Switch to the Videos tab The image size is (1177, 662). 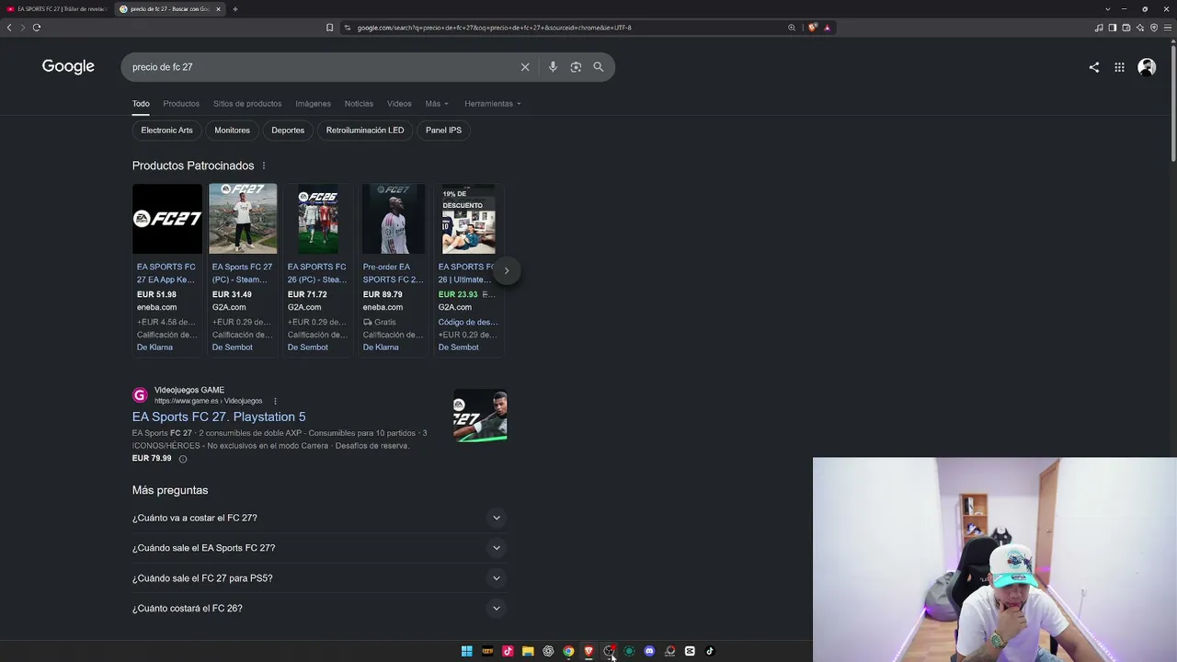coord(399,104)
